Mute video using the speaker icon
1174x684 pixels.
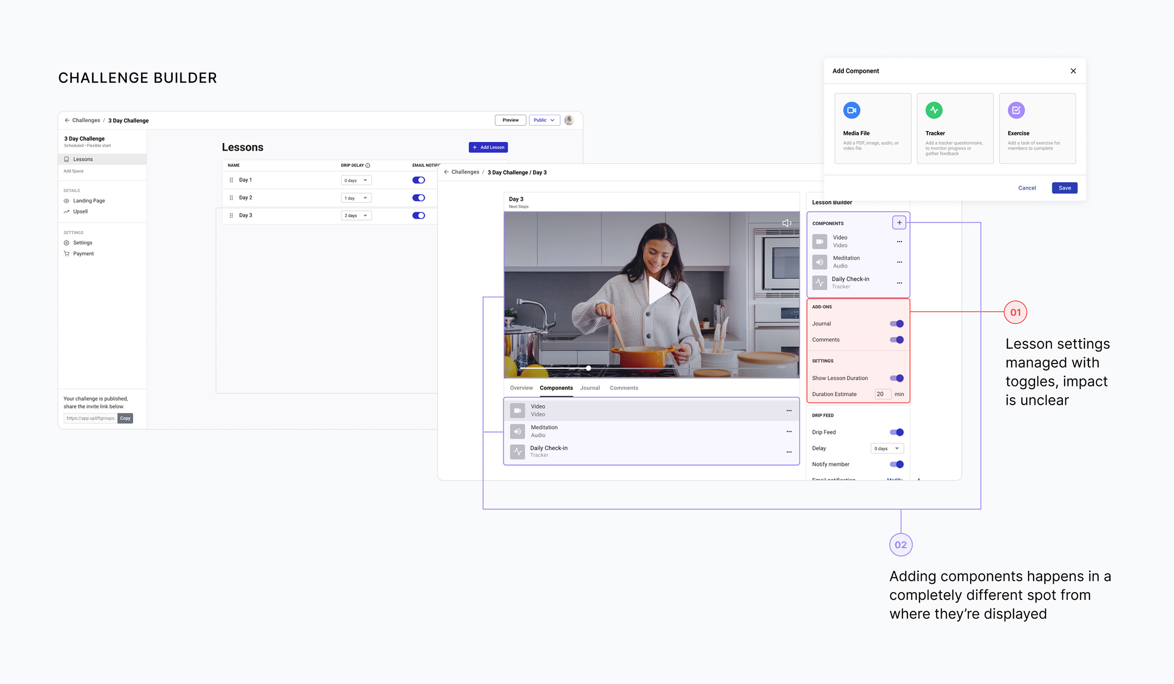[x=786, y=223]
